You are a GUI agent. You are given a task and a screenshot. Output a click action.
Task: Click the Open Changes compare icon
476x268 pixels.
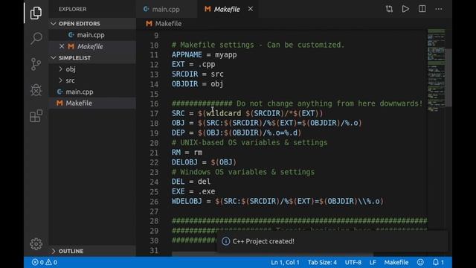(389, 9)
